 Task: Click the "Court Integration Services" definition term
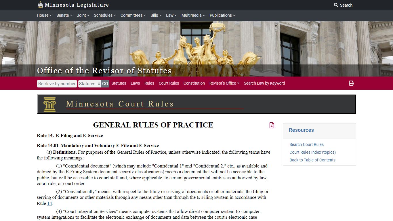tap(90, 212)
